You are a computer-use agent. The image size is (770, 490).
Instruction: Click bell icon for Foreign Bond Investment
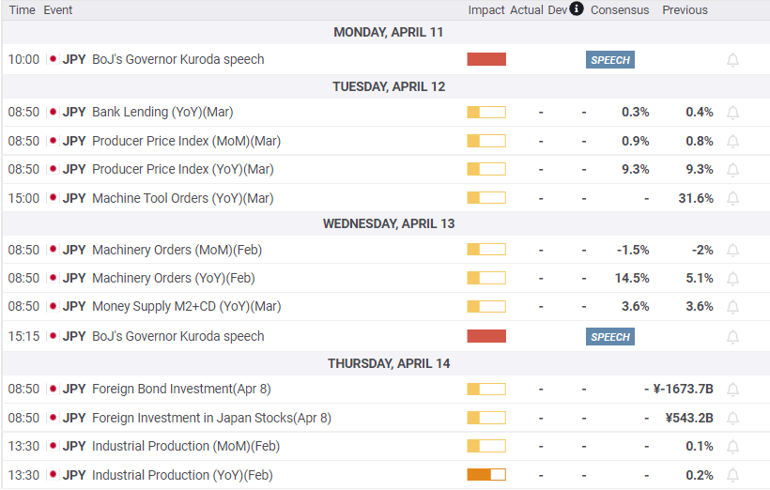(733, 390)
